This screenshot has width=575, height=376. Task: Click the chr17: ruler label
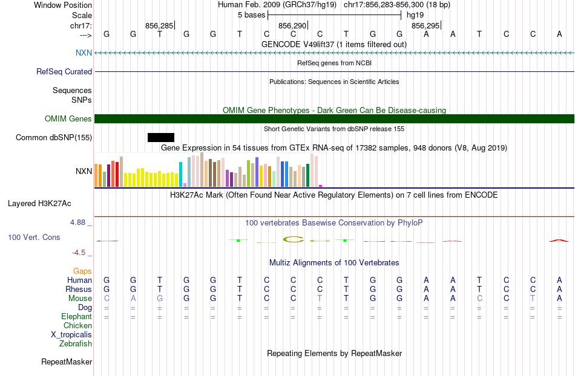point(81,25)
